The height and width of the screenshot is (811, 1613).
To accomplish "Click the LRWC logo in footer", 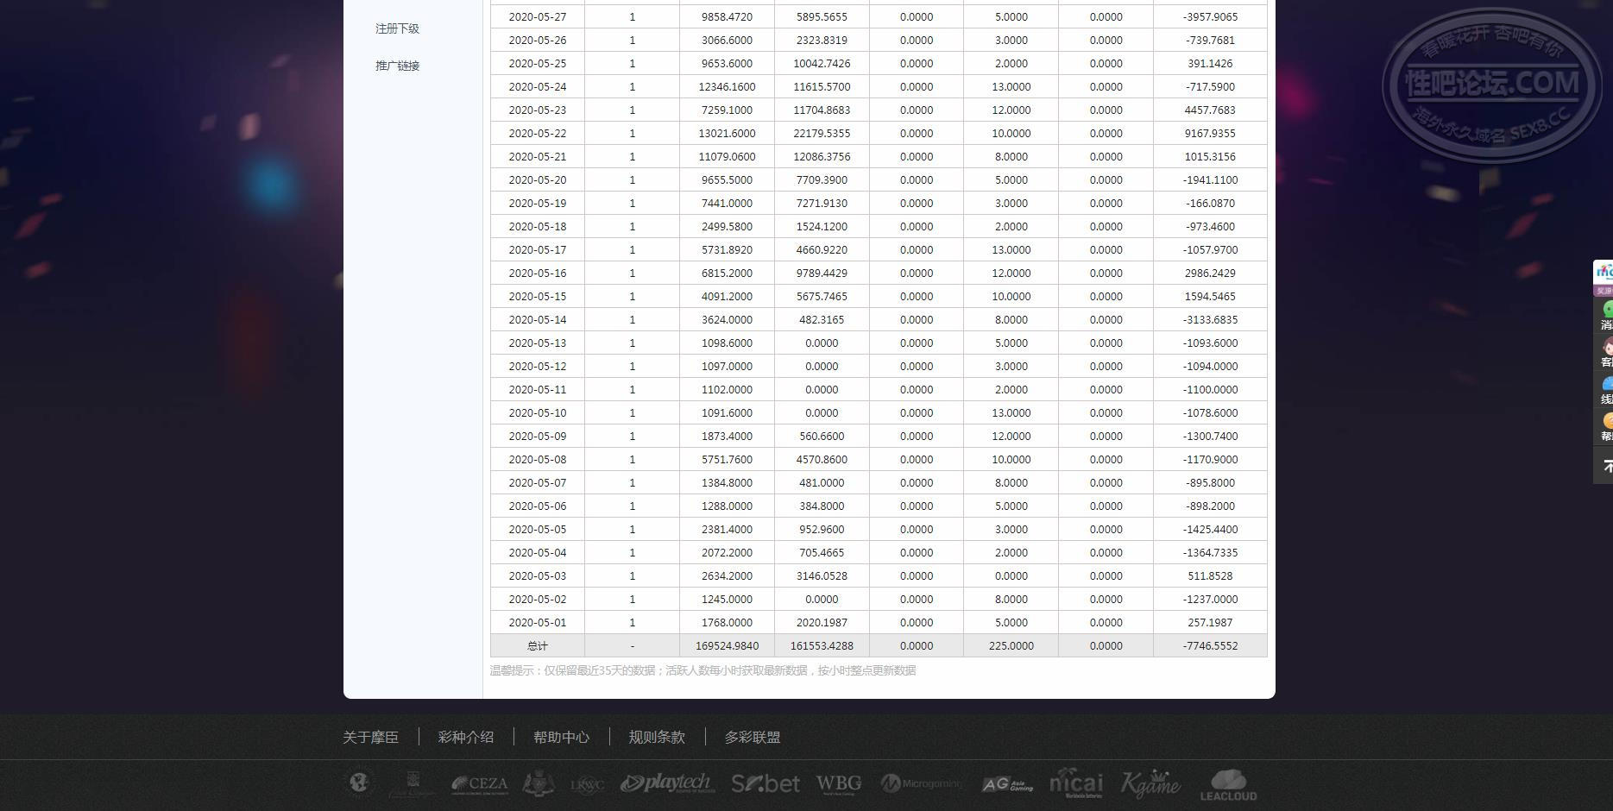I will (x=587, y=784).
